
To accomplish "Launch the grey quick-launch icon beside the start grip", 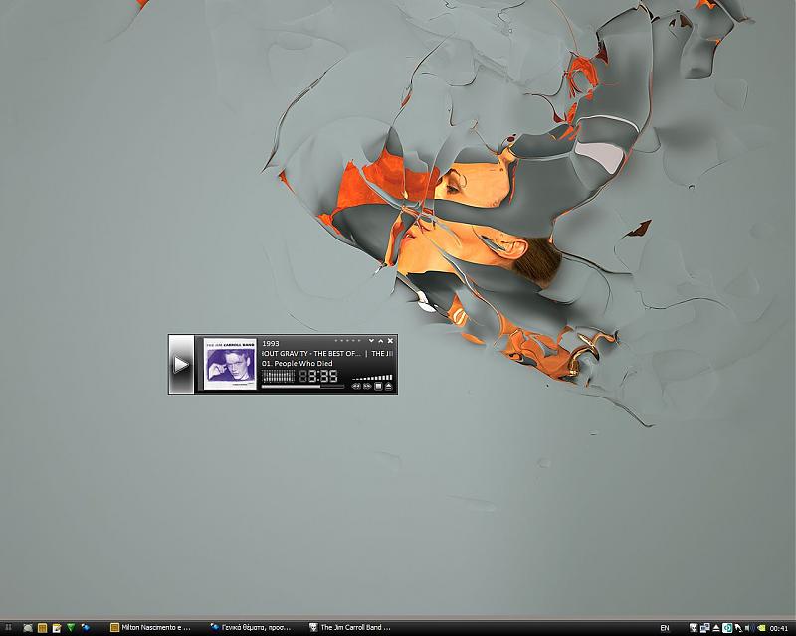I will click(x=28, y=628).
